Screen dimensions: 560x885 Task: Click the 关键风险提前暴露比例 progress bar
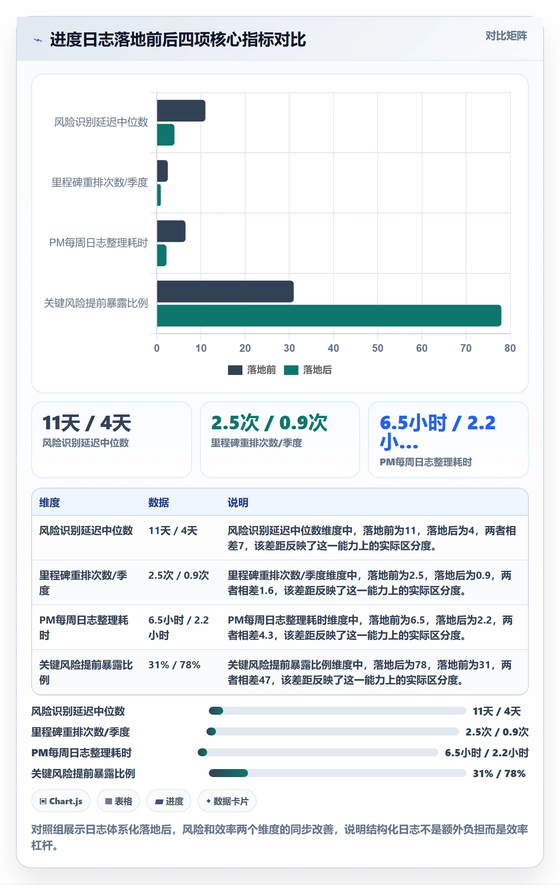click(x=337, y=773)
